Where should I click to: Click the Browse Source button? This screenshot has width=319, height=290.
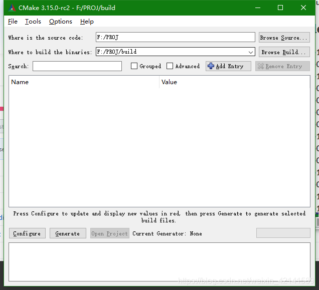tap(284, 38)
